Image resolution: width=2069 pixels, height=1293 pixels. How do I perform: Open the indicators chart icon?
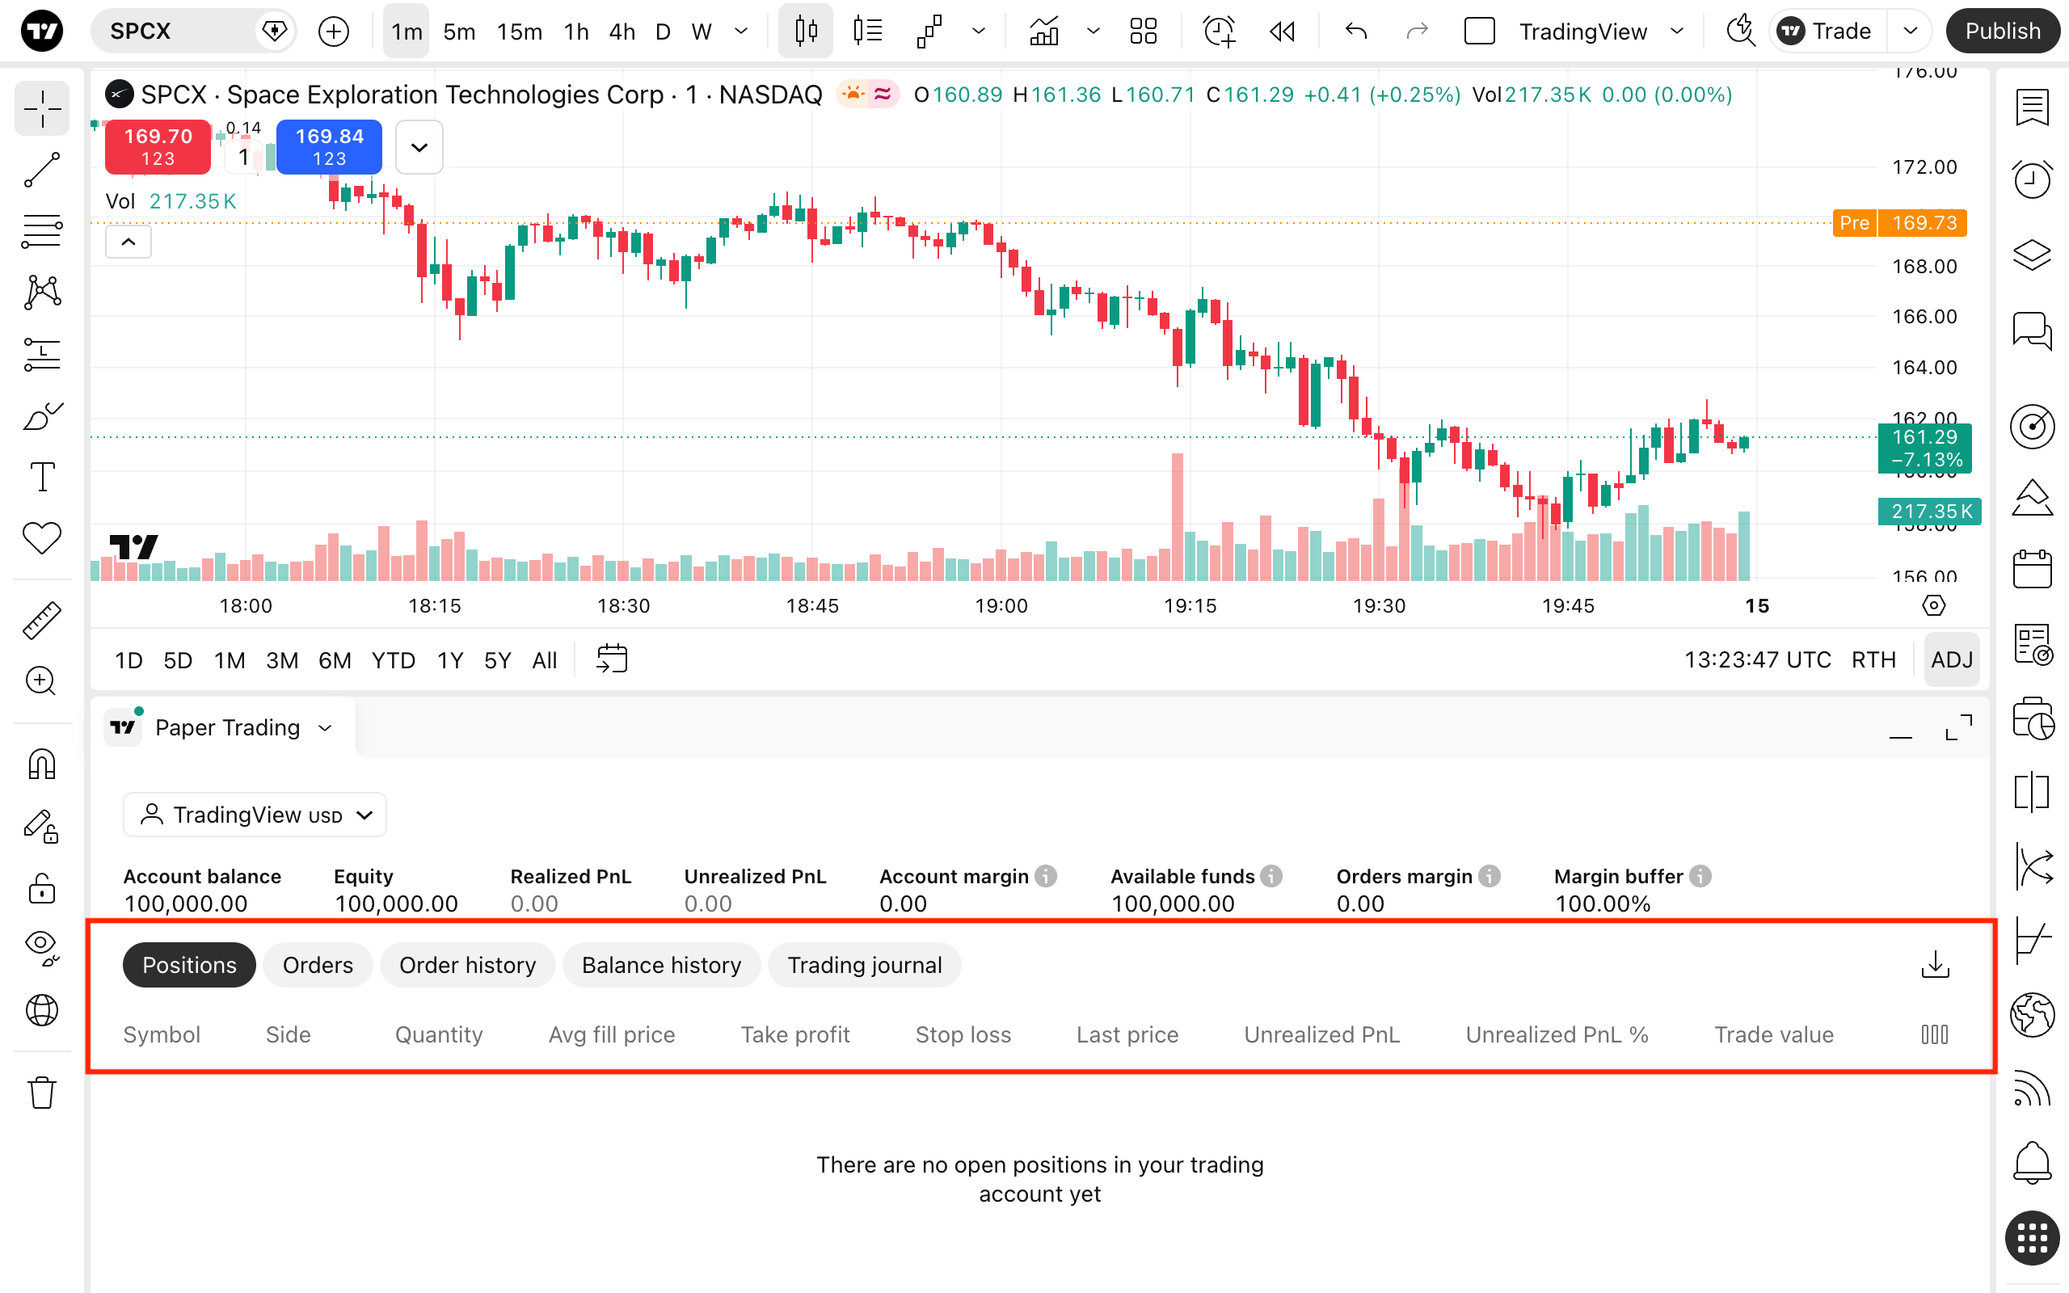(x=1044, y=32)
